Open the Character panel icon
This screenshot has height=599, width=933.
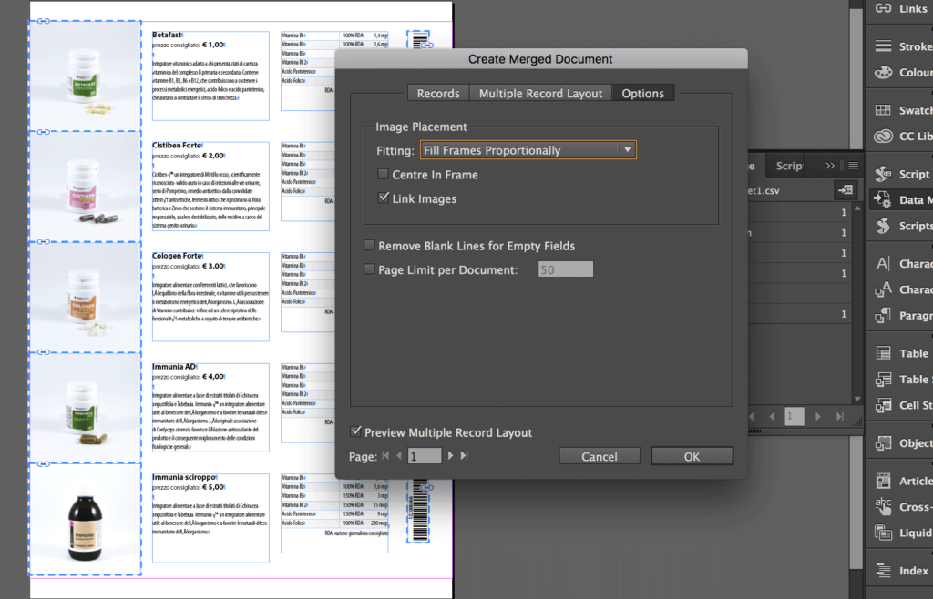click(x=883, y=263)
